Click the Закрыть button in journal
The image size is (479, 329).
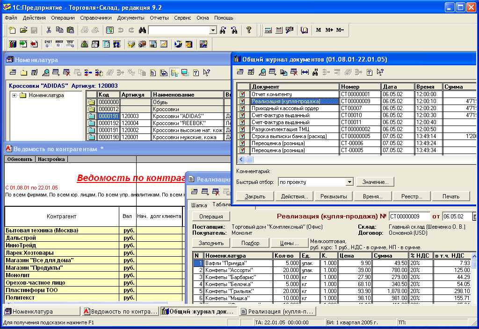[x=255, y=196]
